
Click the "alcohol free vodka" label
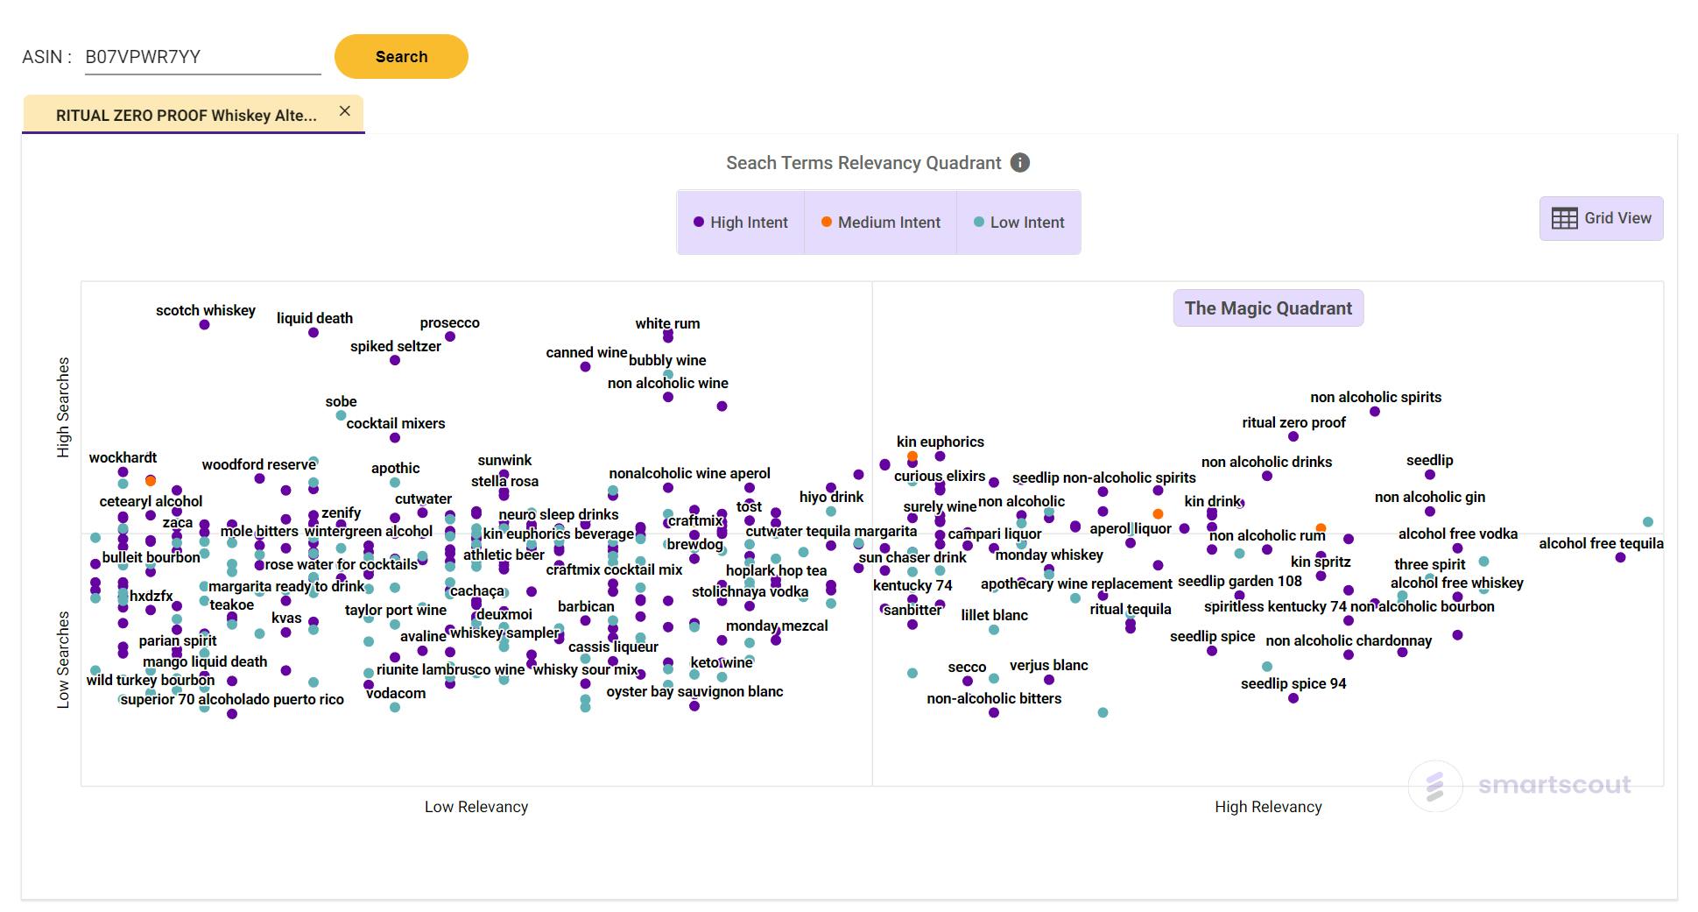tap(1458, 534)
